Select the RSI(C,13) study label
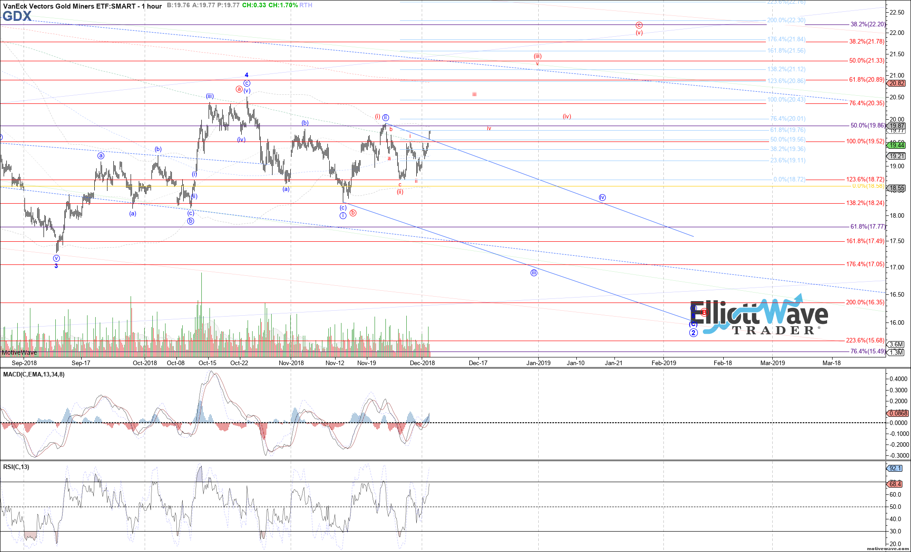Image resolution: width=911 pixels, height=552 pixels. [x=16, y=467]
